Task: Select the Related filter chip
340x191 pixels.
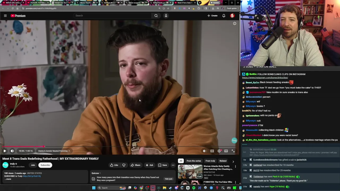Action: (x=223, y=161)
